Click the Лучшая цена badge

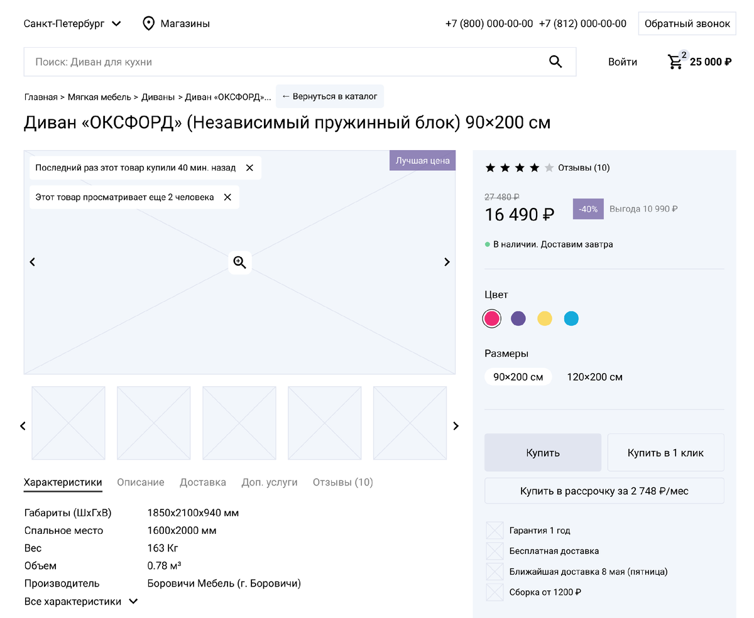(x=422, y=160)
